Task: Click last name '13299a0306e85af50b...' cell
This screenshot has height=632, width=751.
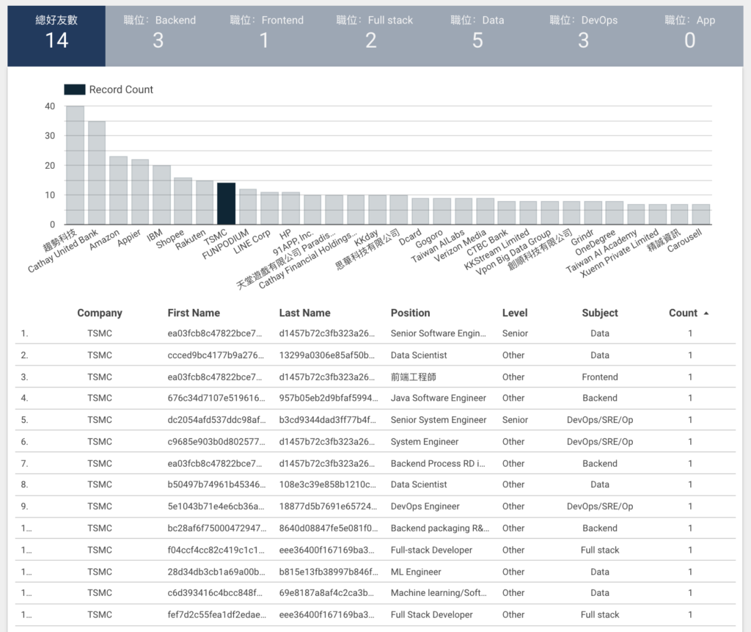Action: click(x=326, y=355)
